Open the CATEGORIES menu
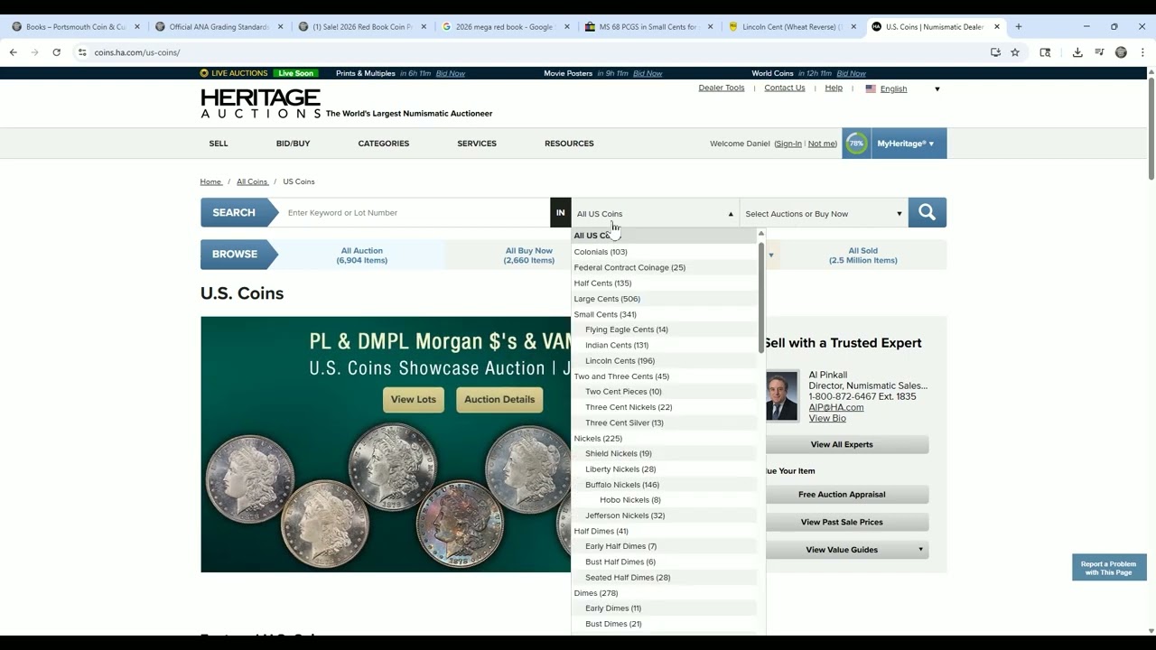 383,144
